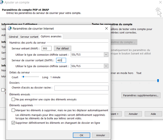
Task: Click the Ajouter un compte window icon
Action: pos(1,2)
